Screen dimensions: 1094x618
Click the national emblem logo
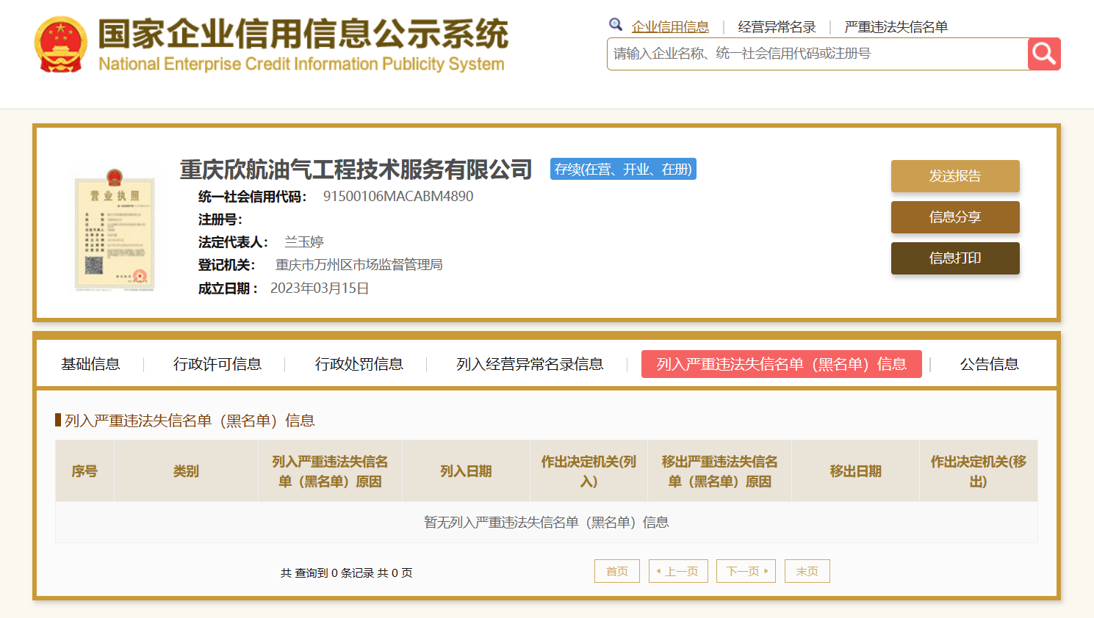60,46
